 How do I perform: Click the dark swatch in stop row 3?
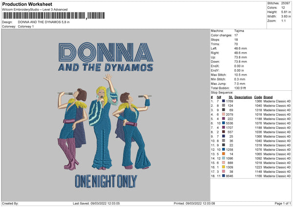(223, 110)
